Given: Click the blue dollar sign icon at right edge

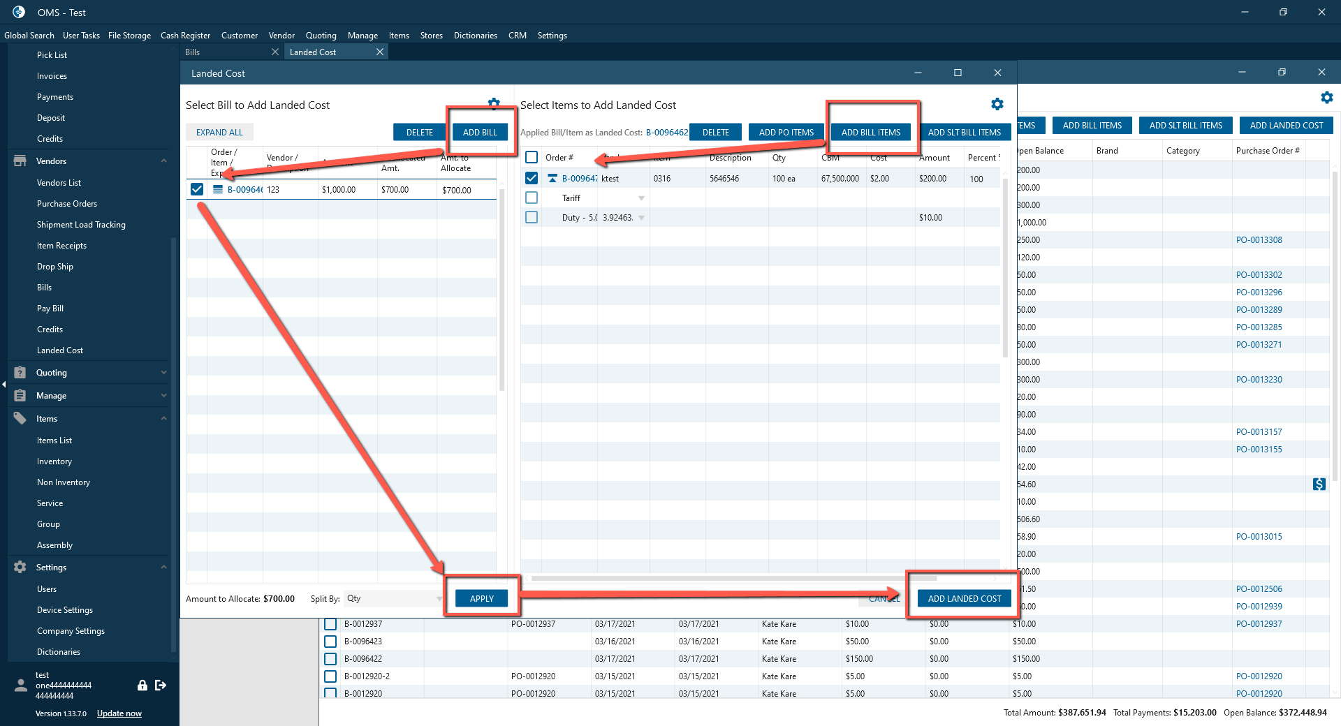Looking at the screenshot, I should (1319, 484).
